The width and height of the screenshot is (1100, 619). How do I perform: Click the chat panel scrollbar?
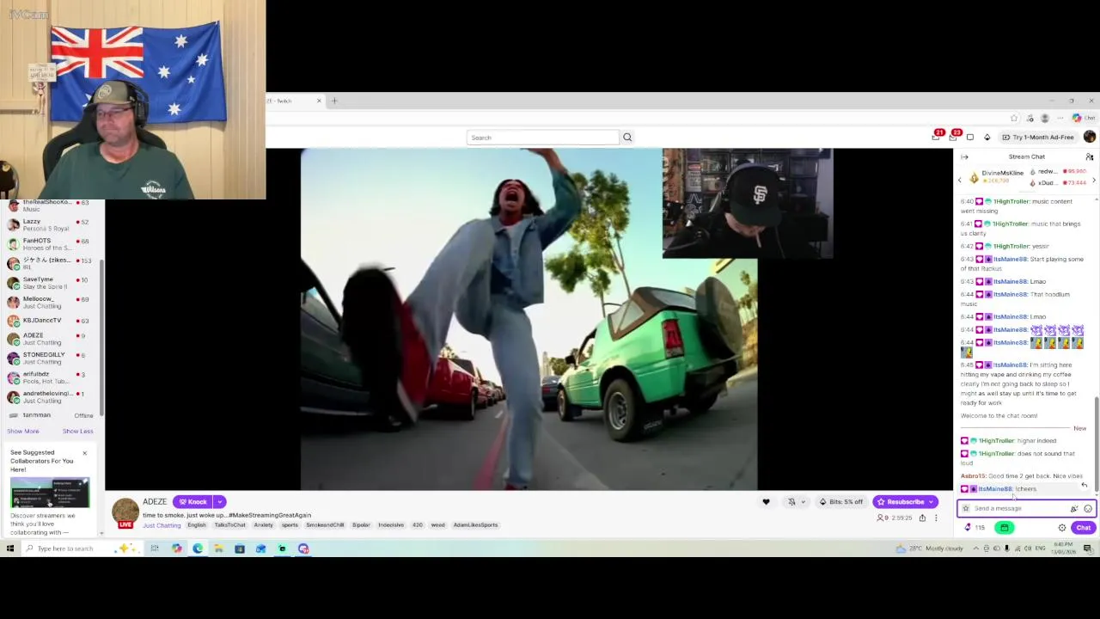click(x=1096, y=445)
